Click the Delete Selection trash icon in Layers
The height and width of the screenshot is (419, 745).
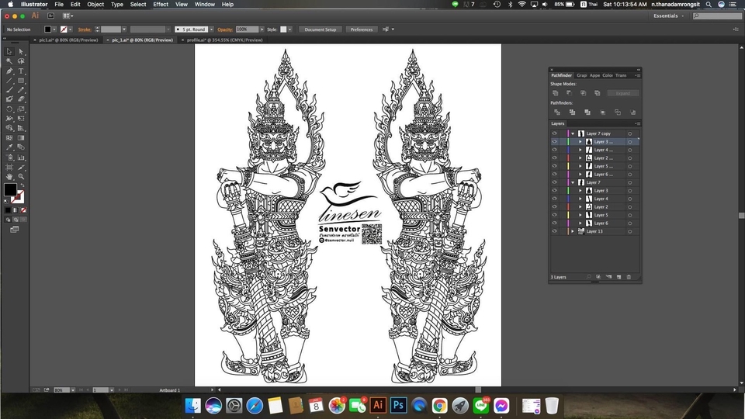tap(629, 277)
